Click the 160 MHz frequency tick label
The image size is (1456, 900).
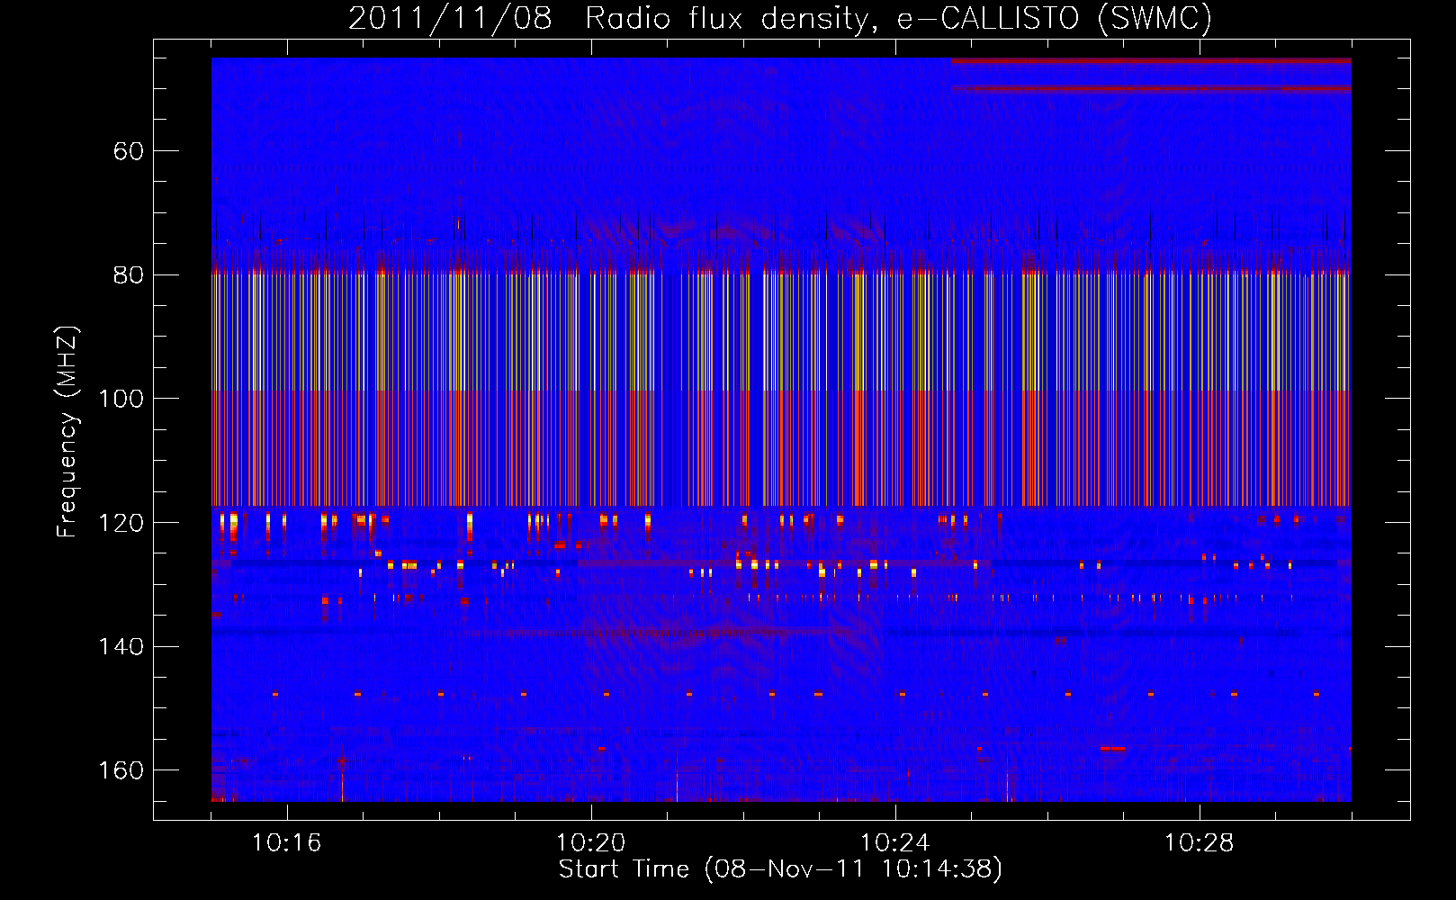121,770
